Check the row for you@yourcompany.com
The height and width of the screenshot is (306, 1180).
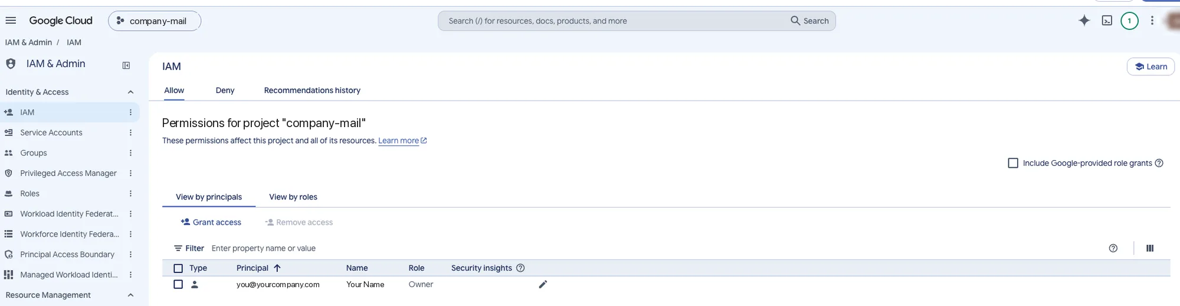click(178, 284)
